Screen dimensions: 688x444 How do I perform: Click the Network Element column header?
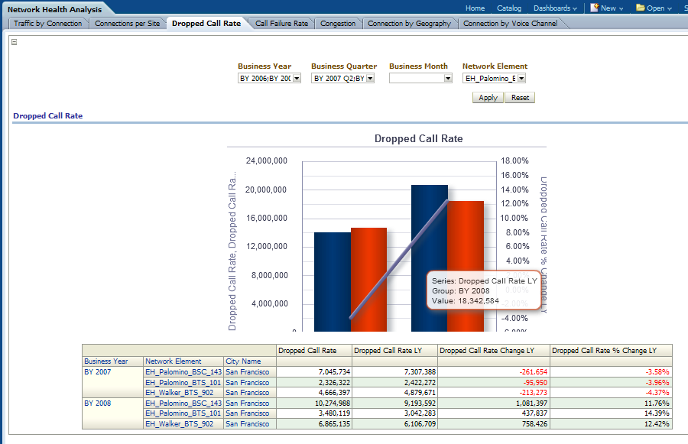point(174,361)
